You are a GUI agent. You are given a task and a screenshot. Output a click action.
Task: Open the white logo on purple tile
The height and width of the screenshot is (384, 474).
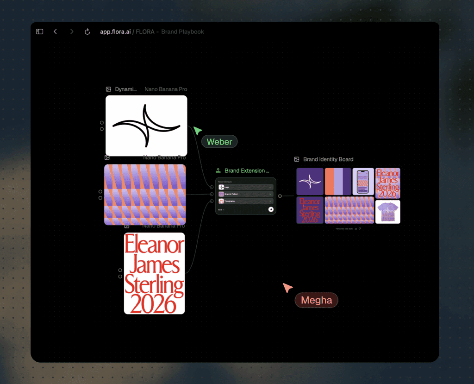point(310,182)
